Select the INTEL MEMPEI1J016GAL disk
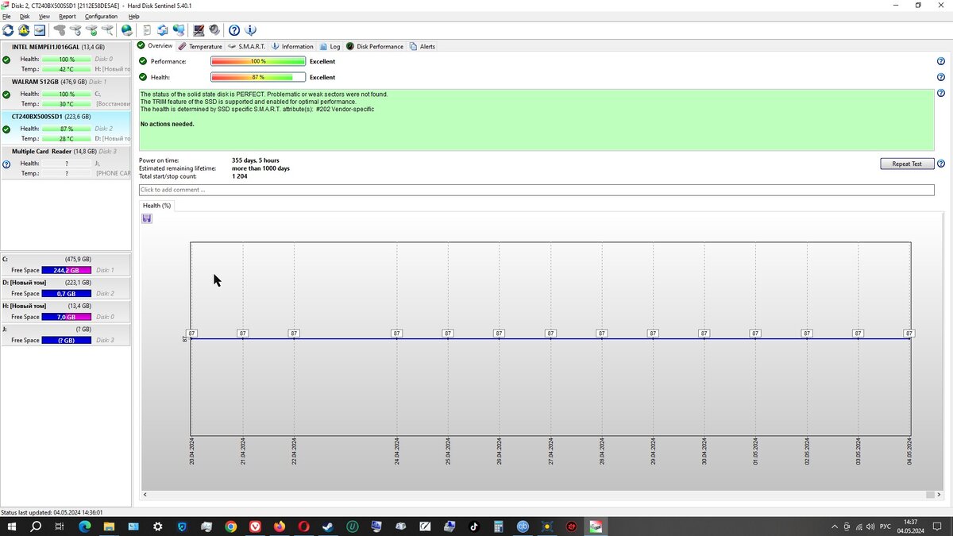Screen dimensions: 953x536 pos(65,58)
